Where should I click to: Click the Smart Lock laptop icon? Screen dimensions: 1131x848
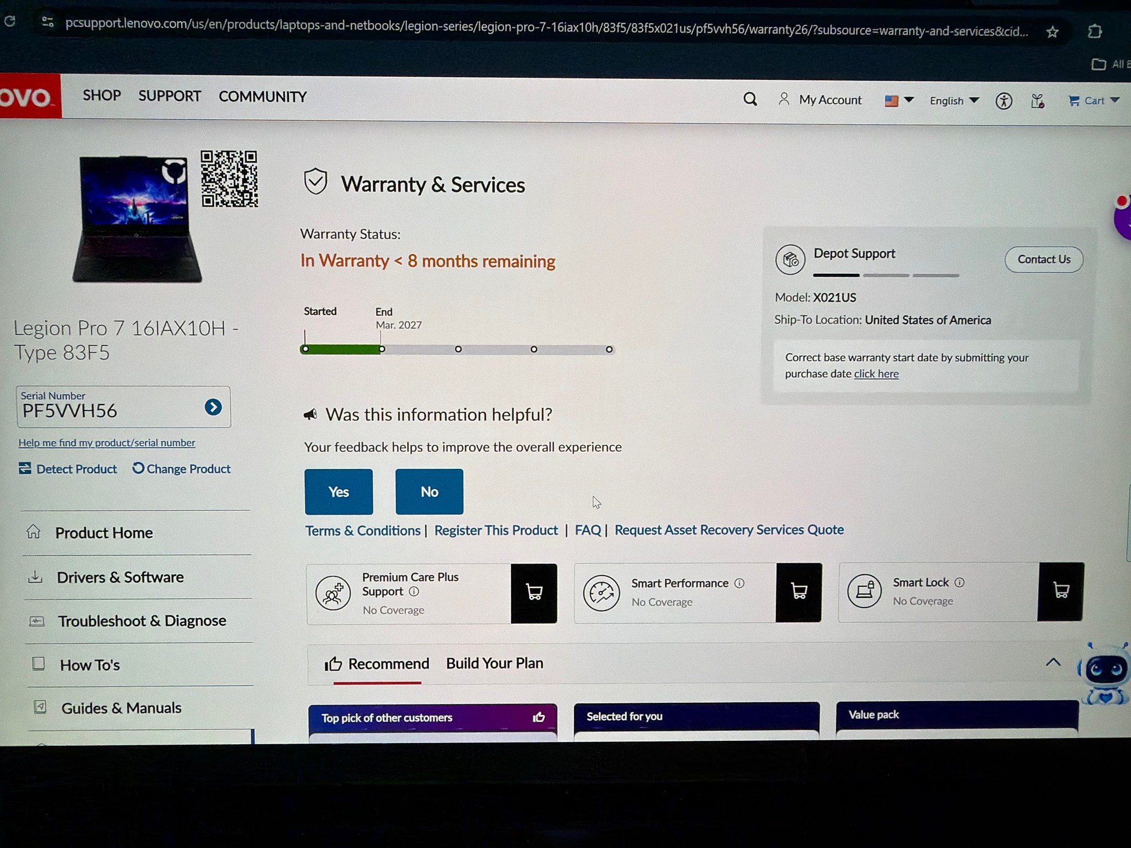[865, 590]
